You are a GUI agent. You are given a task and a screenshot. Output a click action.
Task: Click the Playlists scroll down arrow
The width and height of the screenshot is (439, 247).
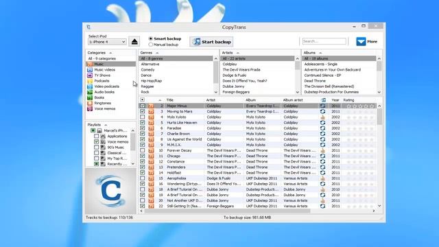[132, 164]
